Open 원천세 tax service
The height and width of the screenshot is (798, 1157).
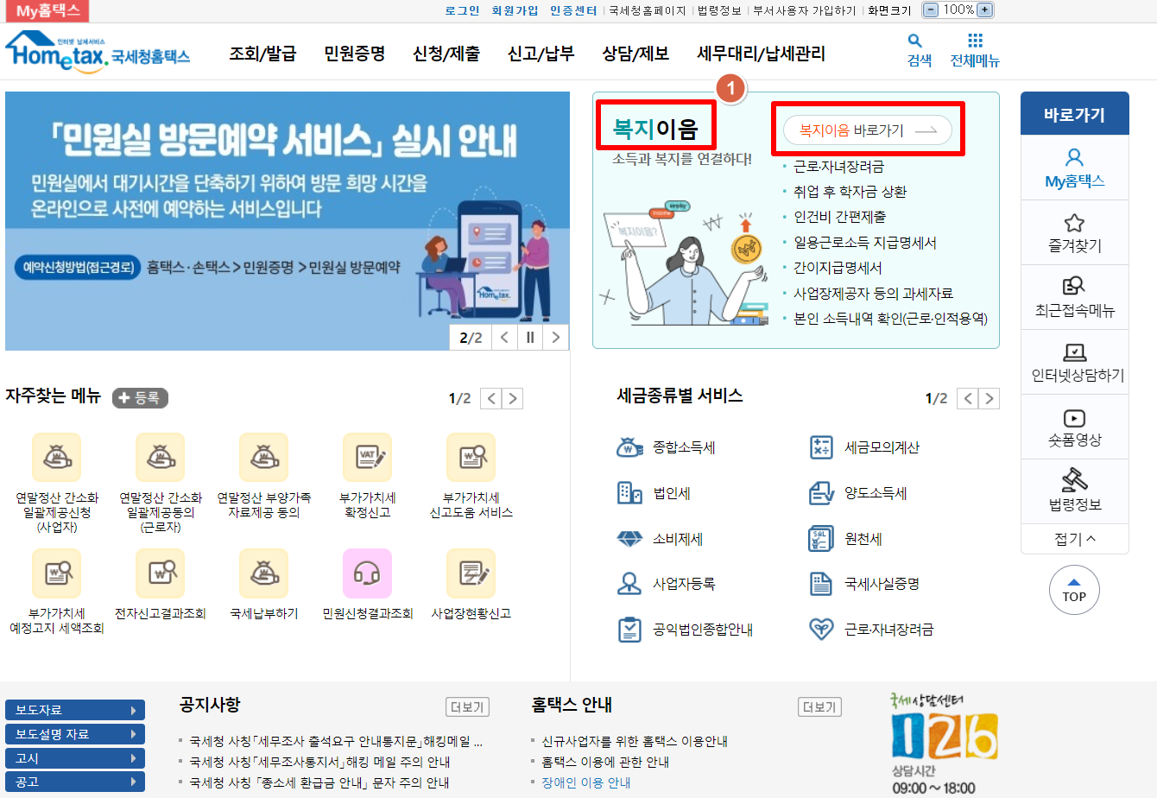click(846, 539)
